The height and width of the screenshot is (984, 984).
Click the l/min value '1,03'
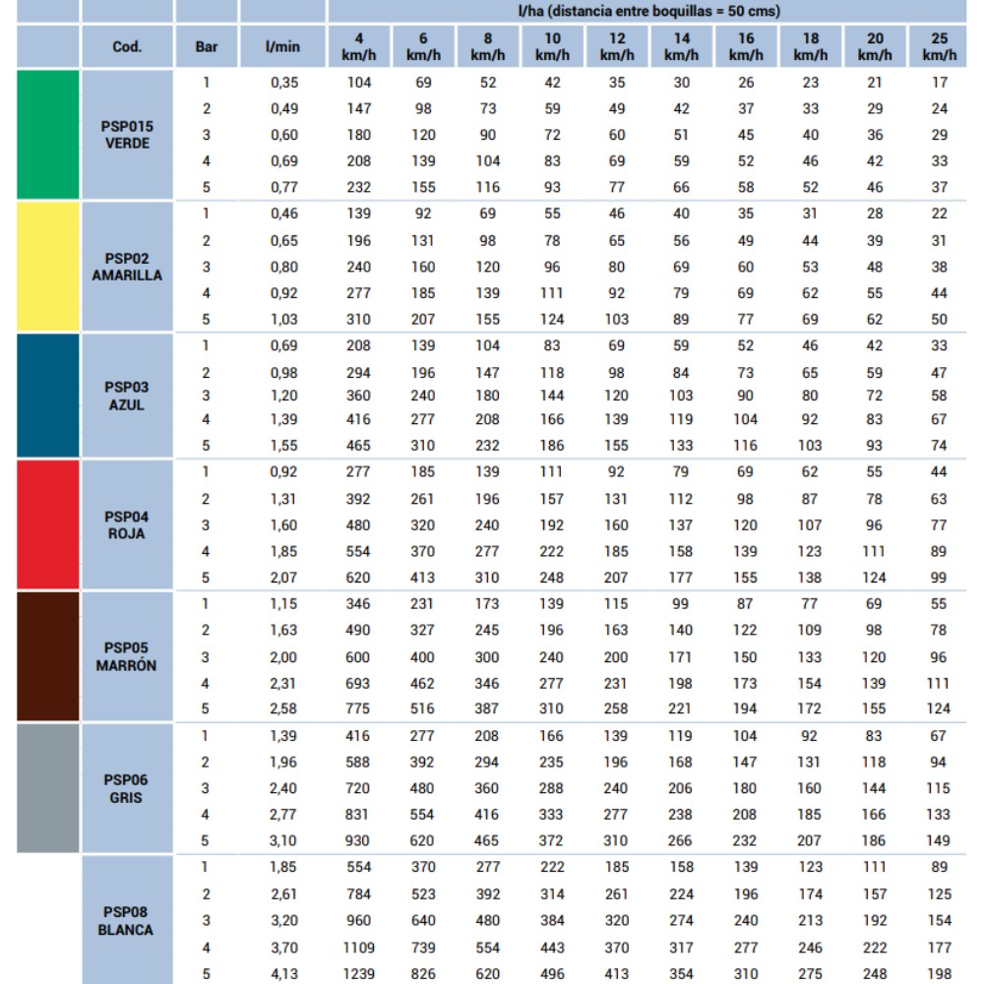[284, 319]
